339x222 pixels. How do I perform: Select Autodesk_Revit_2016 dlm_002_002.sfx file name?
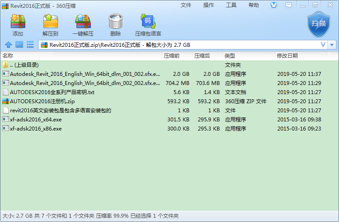tap(85, 83)
